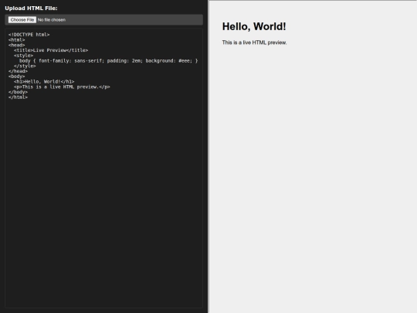Click the divider between editor and preview
The height and width of the screenshot is (313, 417).
(208, 156)
